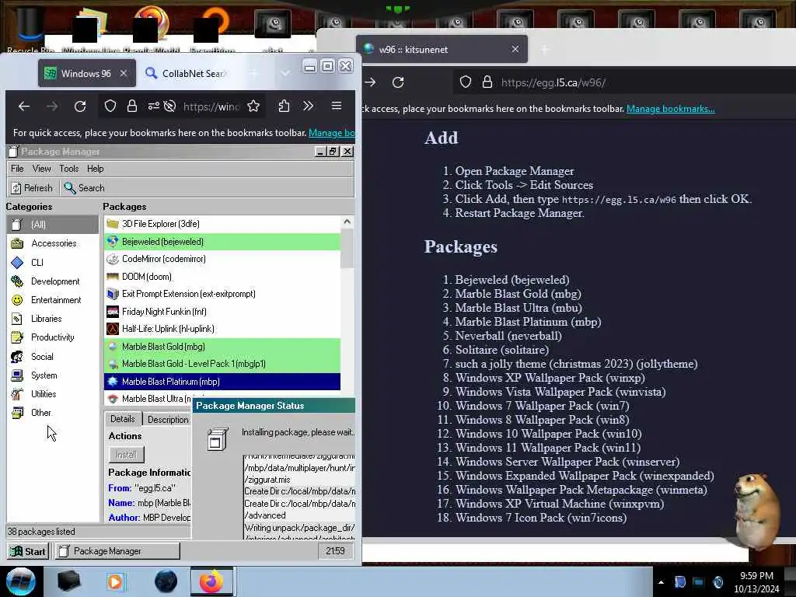Select DOOM (doom) package
796x597 pixels.
[222, 277]
